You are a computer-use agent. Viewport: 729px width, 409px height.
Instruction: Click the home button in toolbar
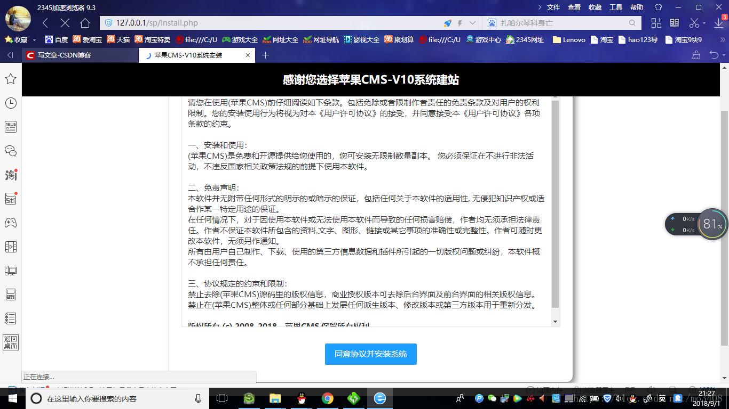pyautogui.click(x=85, y=23)
